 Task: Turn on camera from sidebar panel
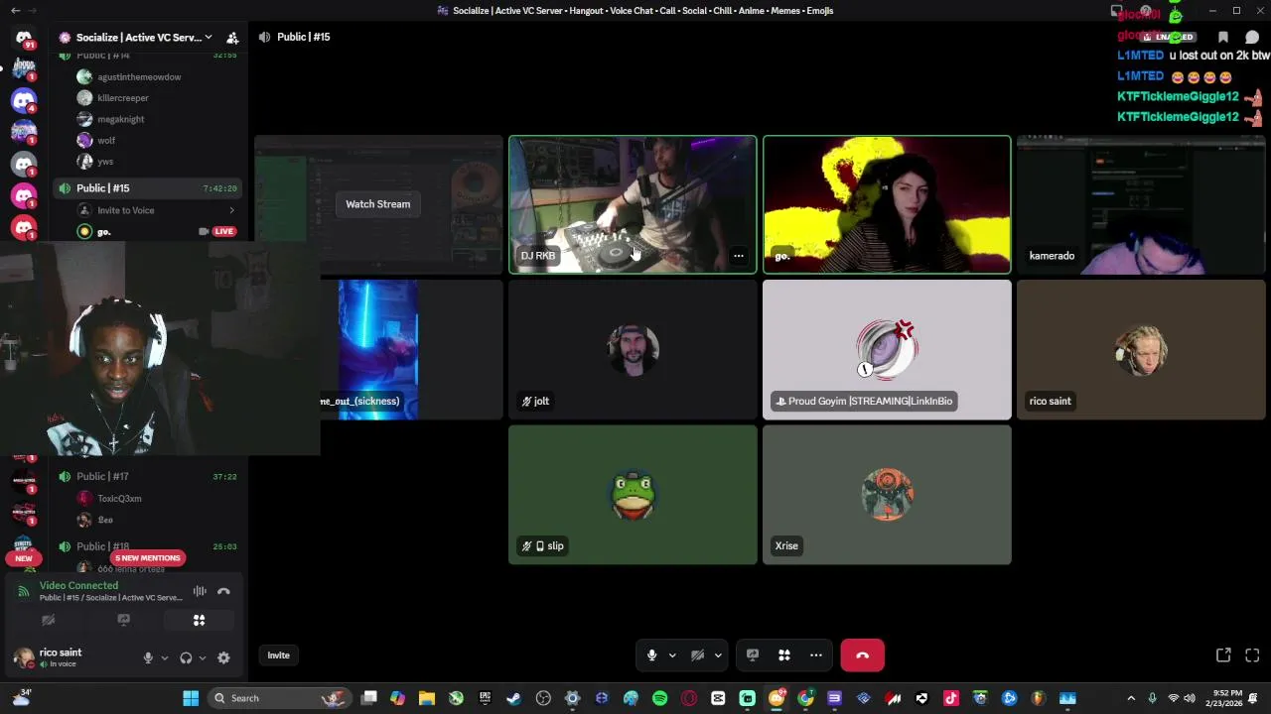[48, 620]
